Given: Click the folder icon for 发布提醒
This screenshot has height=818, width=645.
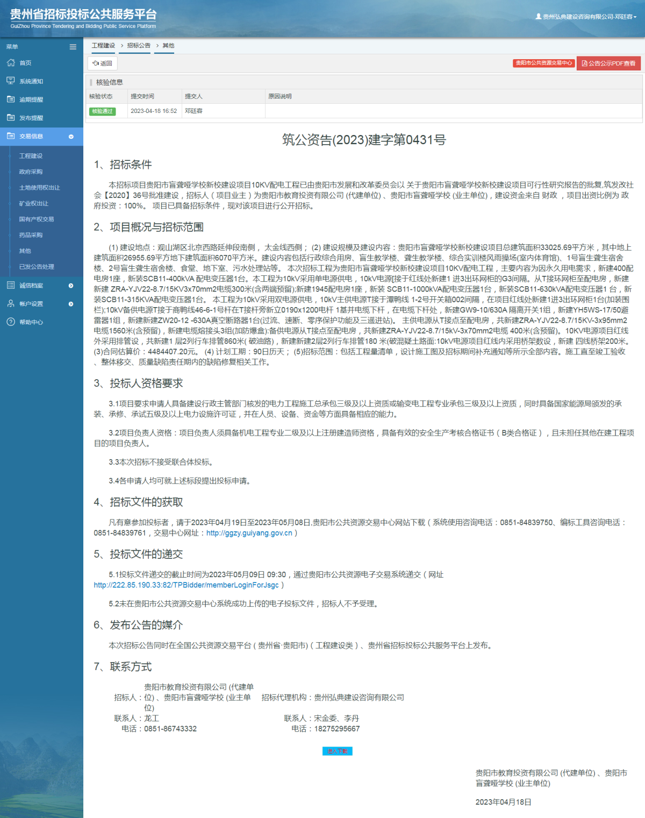Looking at the screenshot, I should pyautogui.click(x=11, y=117).
